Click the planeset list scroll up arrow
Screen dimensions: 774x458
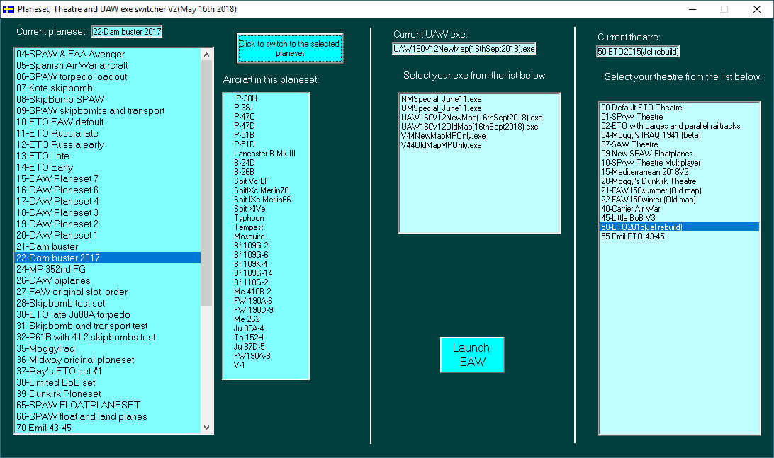(x=206, y=55)
